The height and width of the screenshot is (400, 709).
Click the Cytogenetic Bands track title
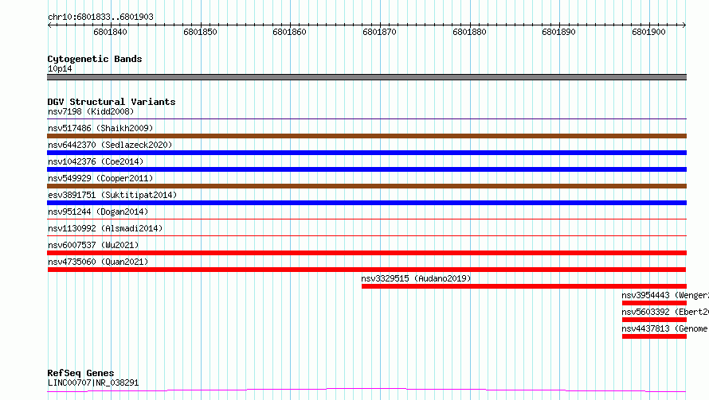(x=95, y=59)
